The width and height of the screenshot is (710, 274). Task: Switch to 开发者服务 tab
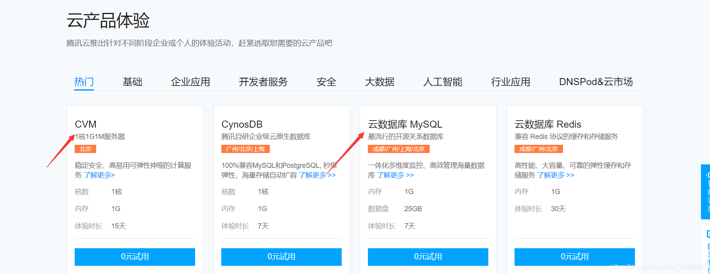click(263, 82)
